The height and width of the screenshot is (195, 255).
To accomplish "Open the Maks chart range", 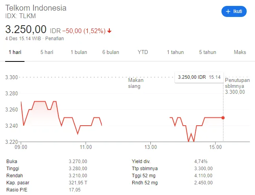I will tap(240, 52).
